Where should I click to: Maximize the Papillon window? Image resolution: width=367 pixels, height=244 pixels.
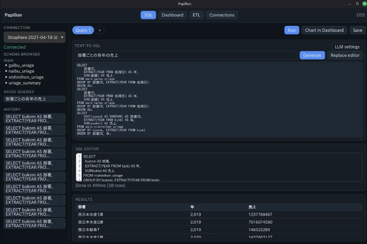pyautogui.click(x=357, y=4)
